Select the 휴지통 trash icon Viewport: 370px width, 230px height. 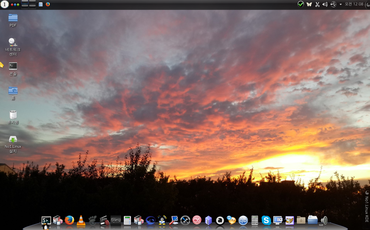coord(13,117)
